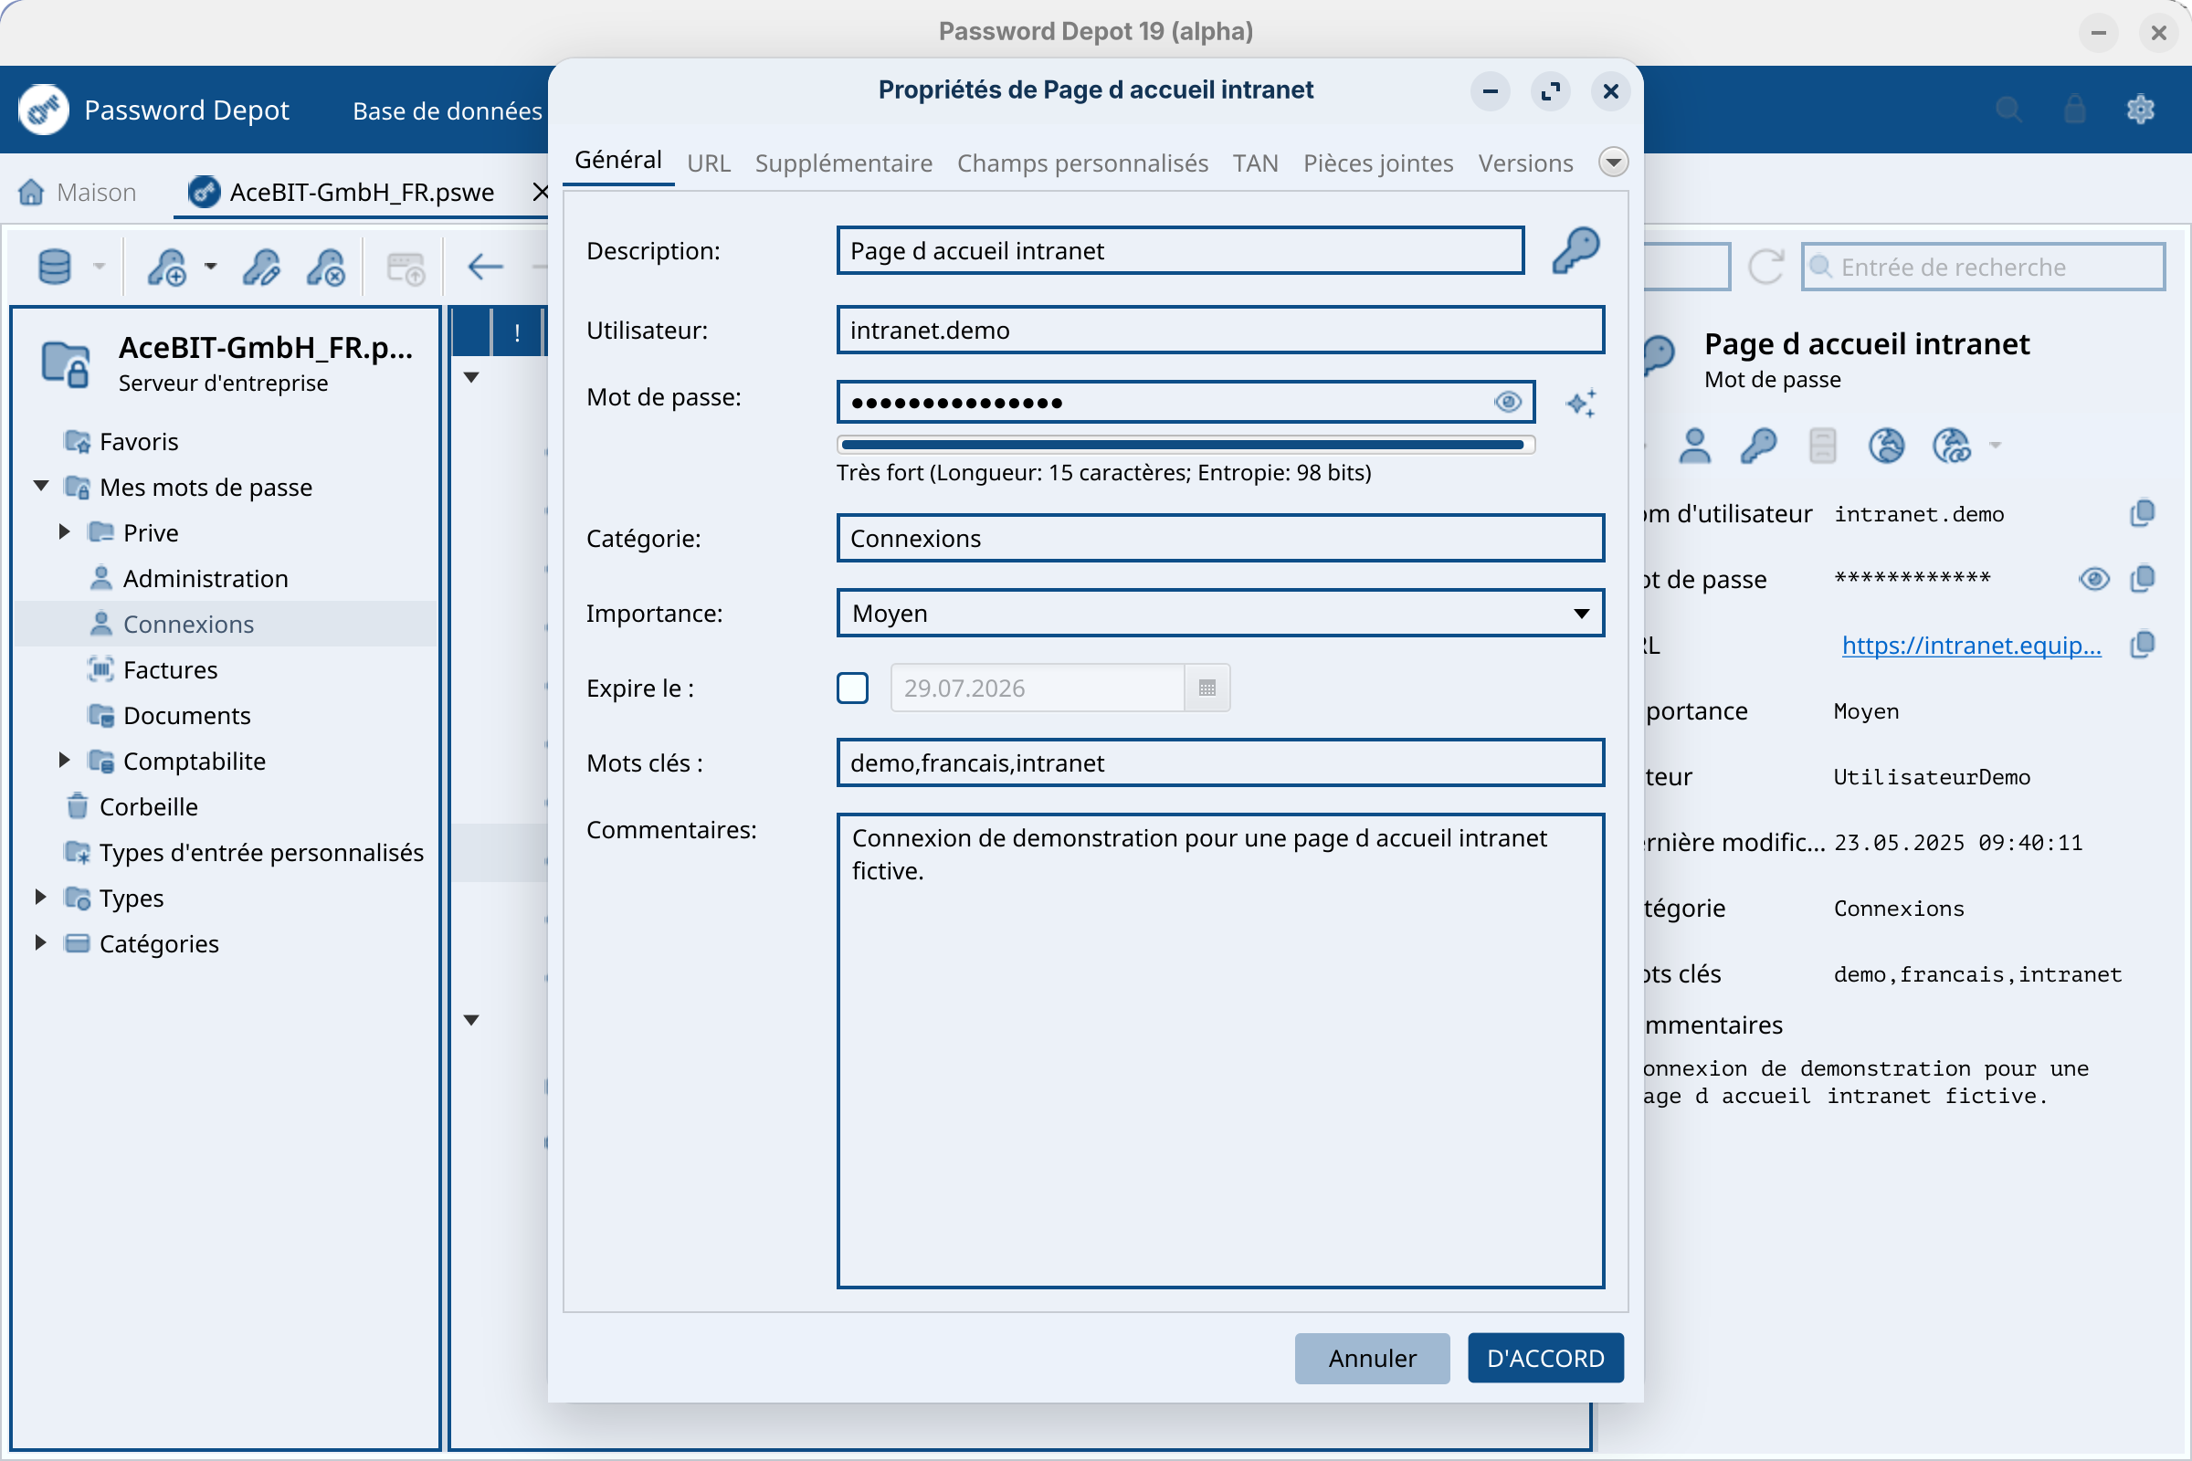Copy the password in details panel

pos(2143,579)
